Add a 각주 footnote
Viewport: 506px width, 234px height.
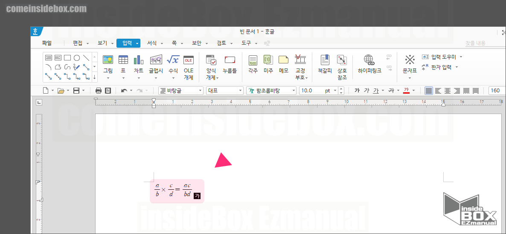click(253, 64)
